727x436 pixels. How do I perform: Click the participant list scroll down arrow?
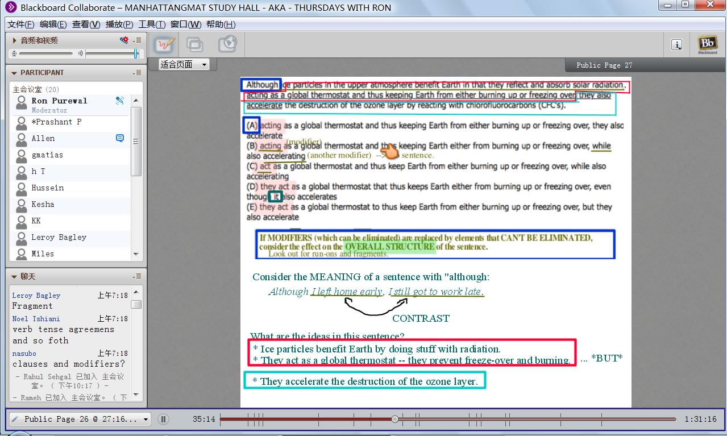click(x=136, y=254)
